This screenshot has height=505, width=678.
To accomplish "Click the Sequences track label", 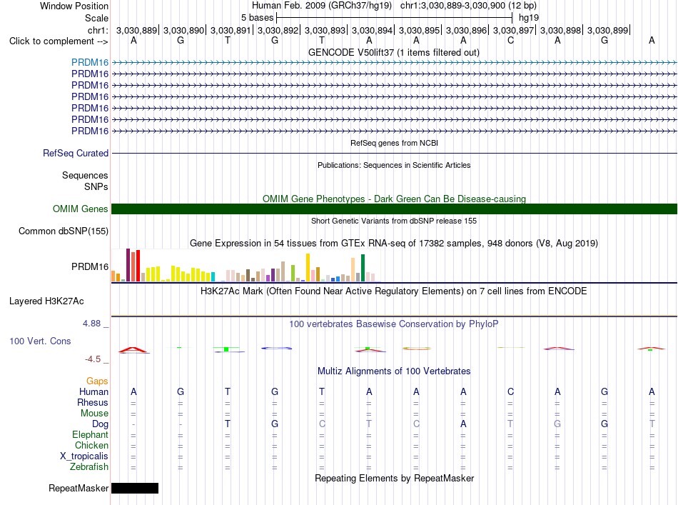I will click(x=85, y=175).
